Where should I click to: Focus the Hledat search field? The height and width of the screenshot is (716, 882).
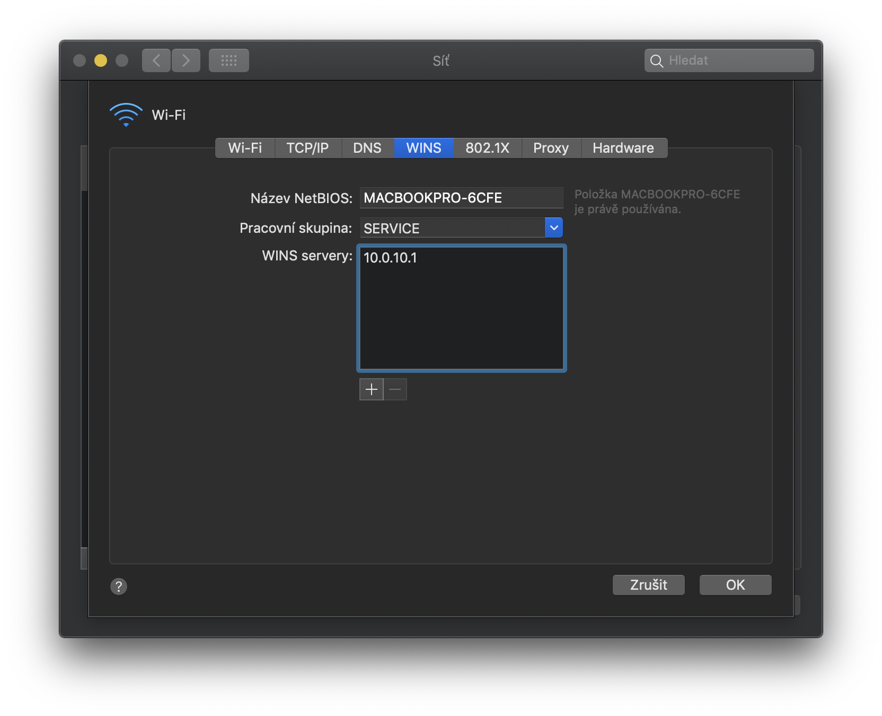tap(737, 60)
